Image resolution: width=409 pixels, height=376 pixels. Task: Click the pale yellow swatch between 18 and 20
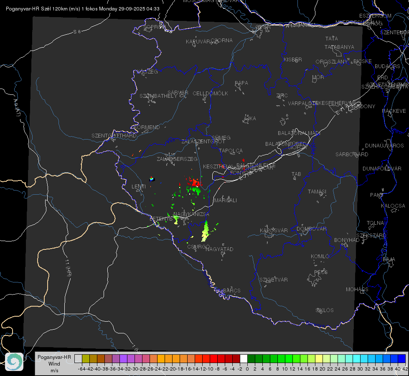coord(319,358)
